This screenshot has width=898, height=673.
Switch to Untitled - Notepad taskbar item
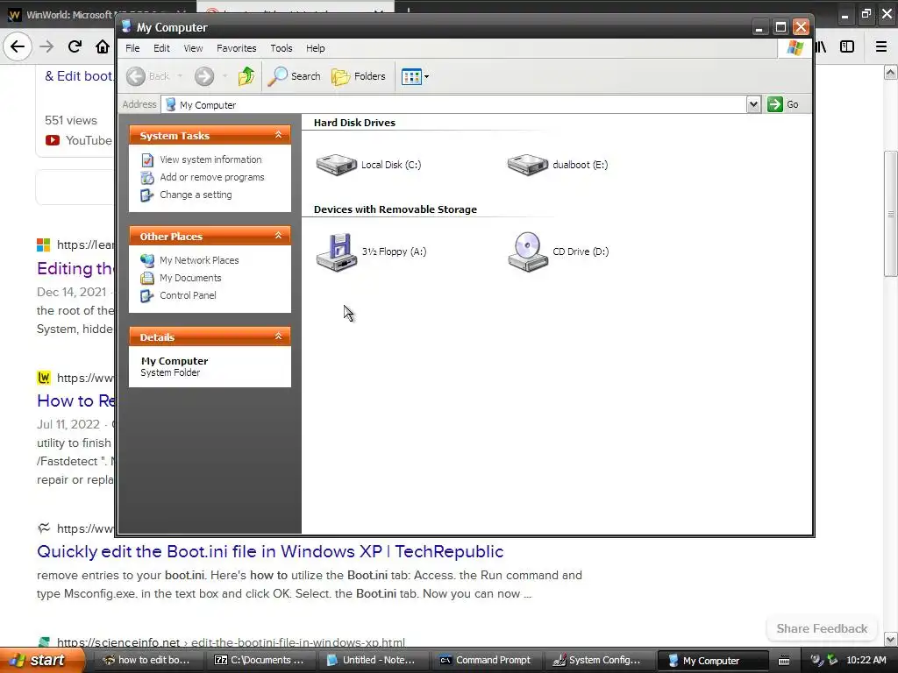pyautogui.click(x=373, y=661)
